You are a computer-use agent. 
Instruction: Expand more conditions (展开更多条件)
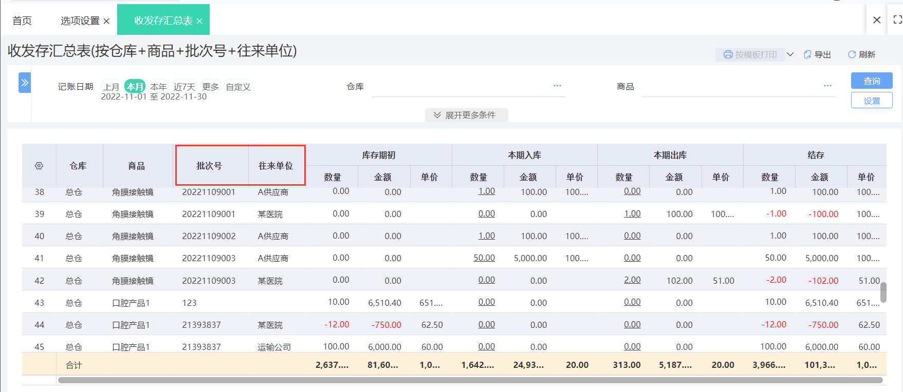coord(466,115)
